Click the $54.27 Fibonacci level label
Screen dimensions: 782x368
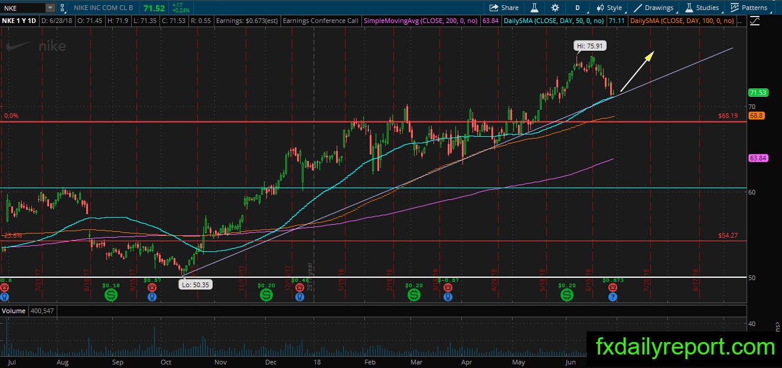728,235
